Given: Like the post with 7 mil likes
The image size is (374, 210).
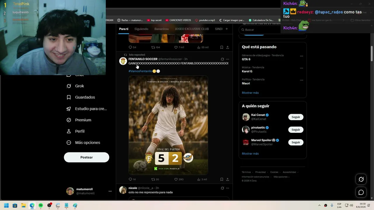Looking at the screenshot, I should [x=179, y=47].
